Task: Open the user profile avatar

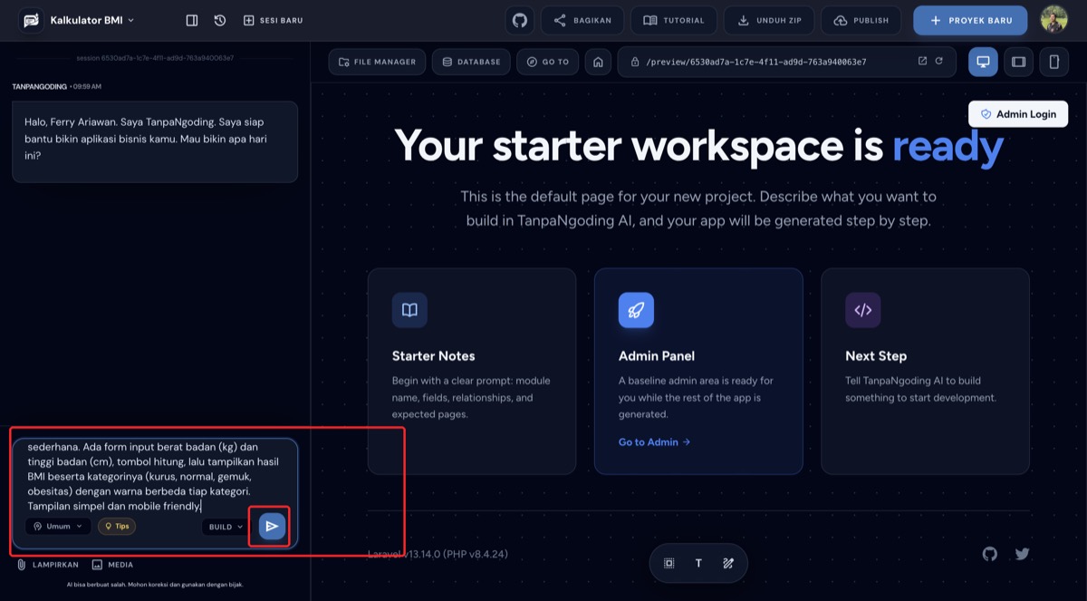Action: tap(1054, 20)
